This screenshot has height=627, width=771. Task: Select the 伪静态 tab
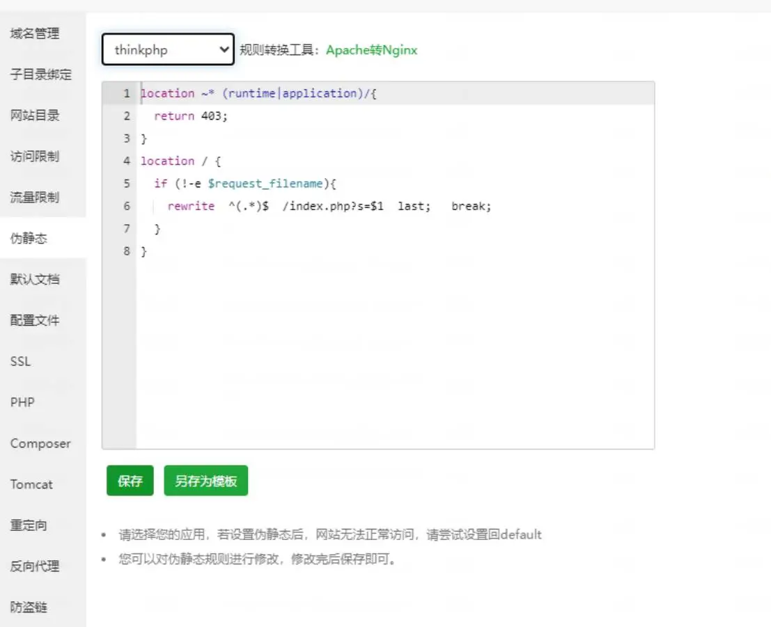pos(29,238)
